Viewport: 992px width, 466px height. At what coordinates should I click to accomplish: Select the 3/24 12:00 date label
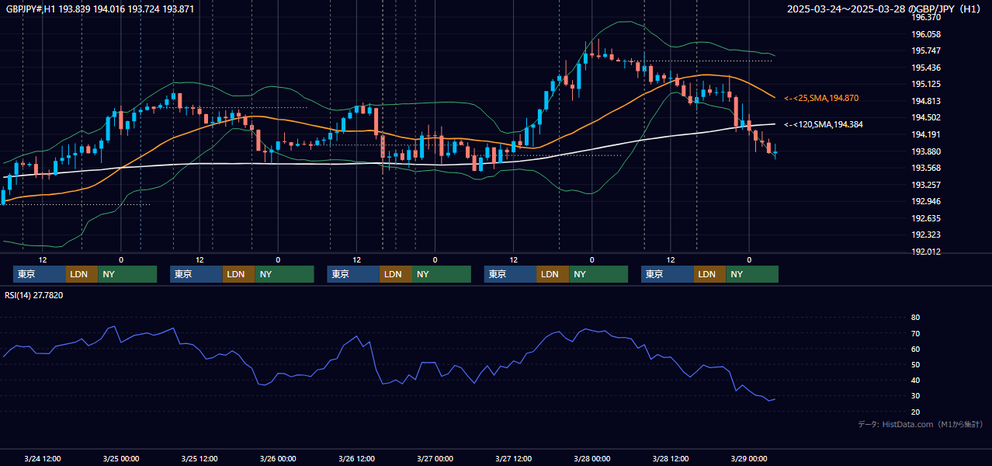43,458
